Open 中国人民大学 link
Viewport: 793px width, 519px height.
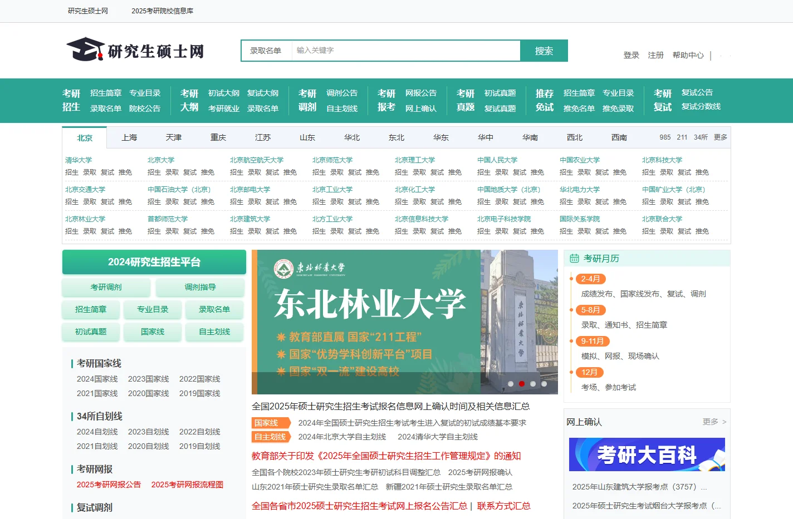(497, 160)
